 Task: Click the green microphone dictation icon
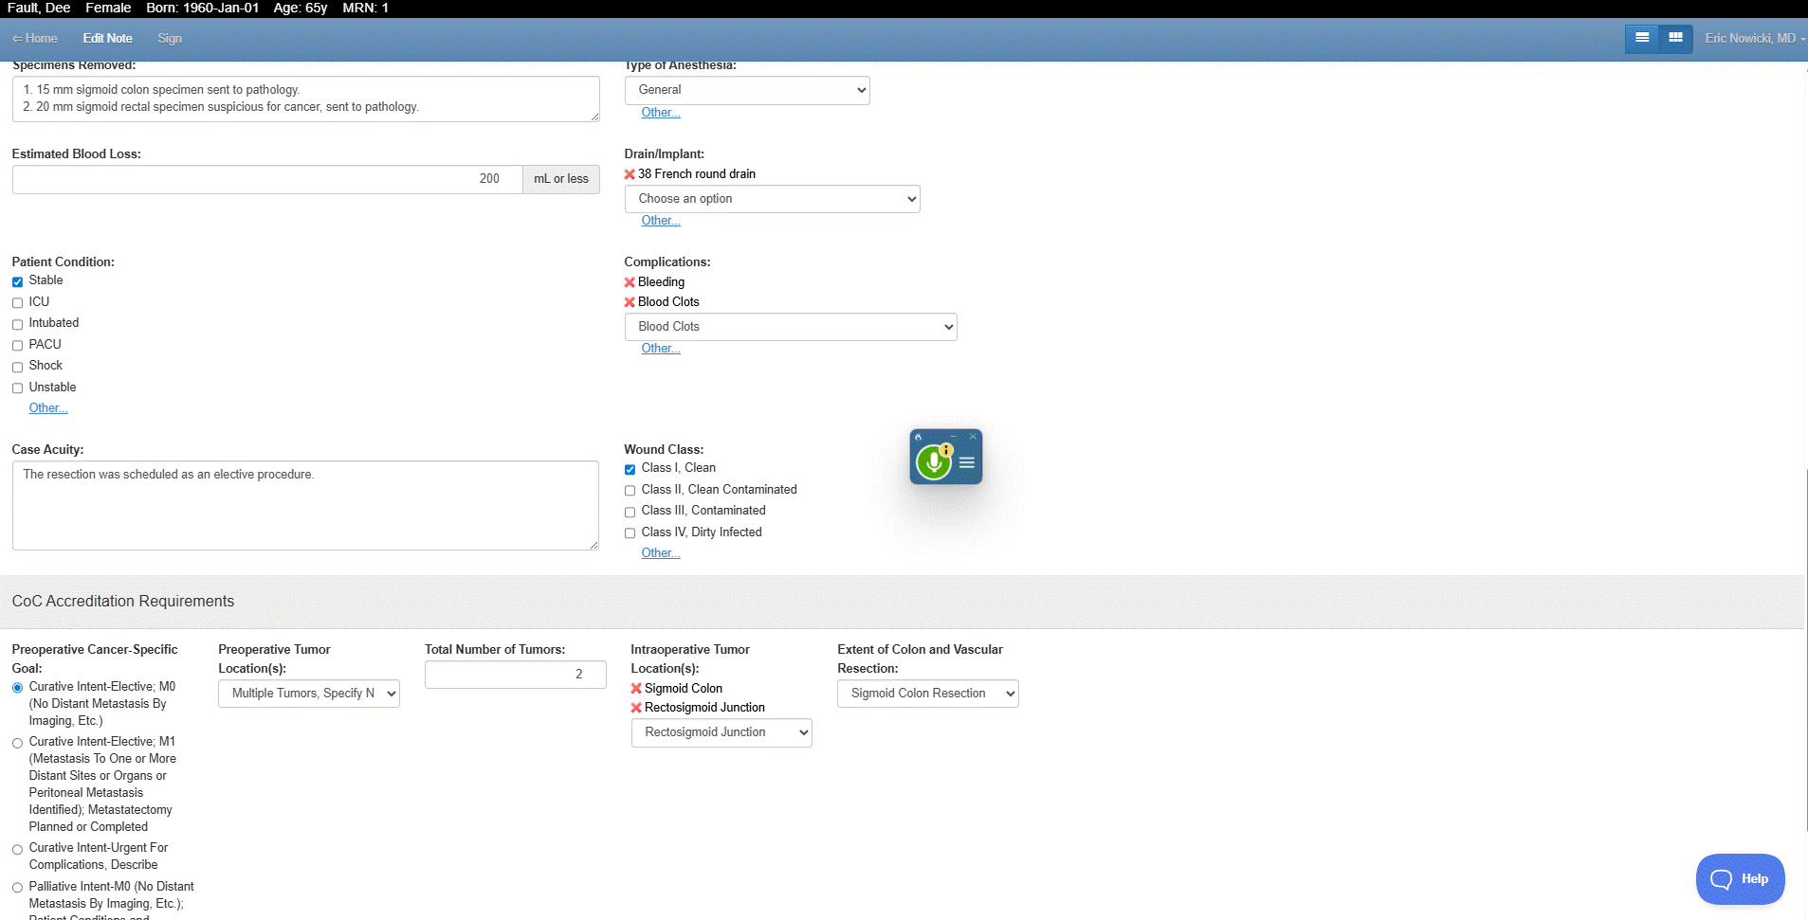(934, 460)
